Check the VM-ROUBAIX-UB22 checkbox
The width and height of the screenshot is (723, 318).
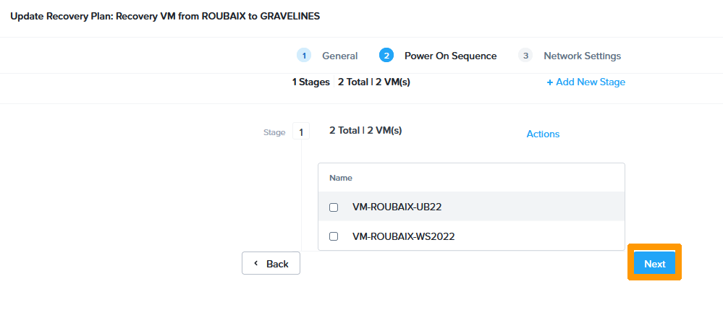[x=334, y=207]
